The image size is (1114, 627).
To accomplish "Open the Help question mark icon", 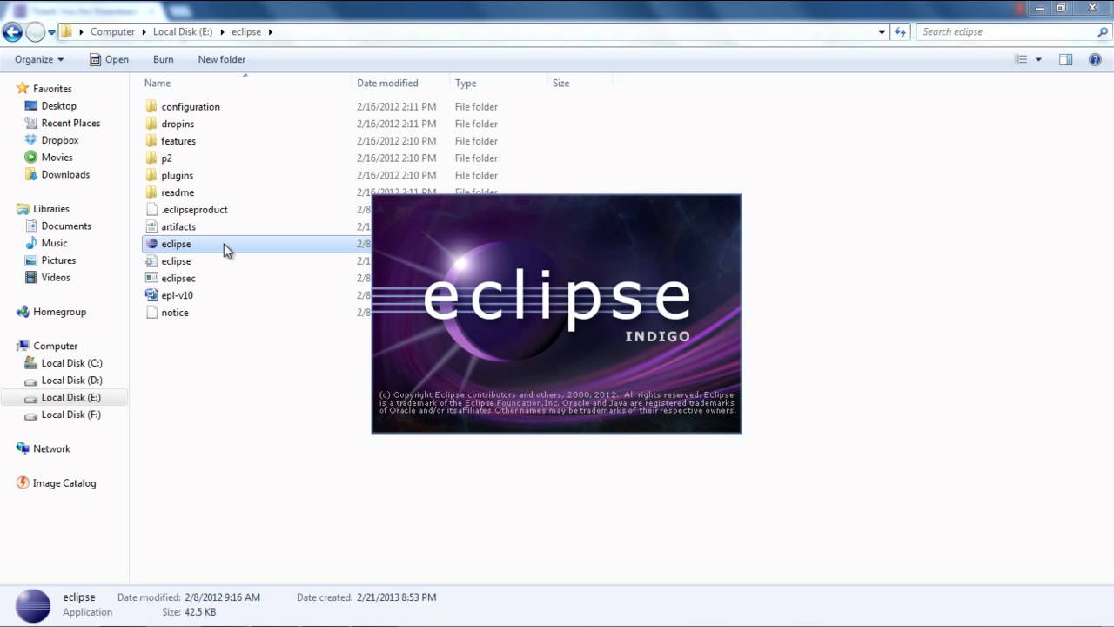I will click(x=1095, y=59).
